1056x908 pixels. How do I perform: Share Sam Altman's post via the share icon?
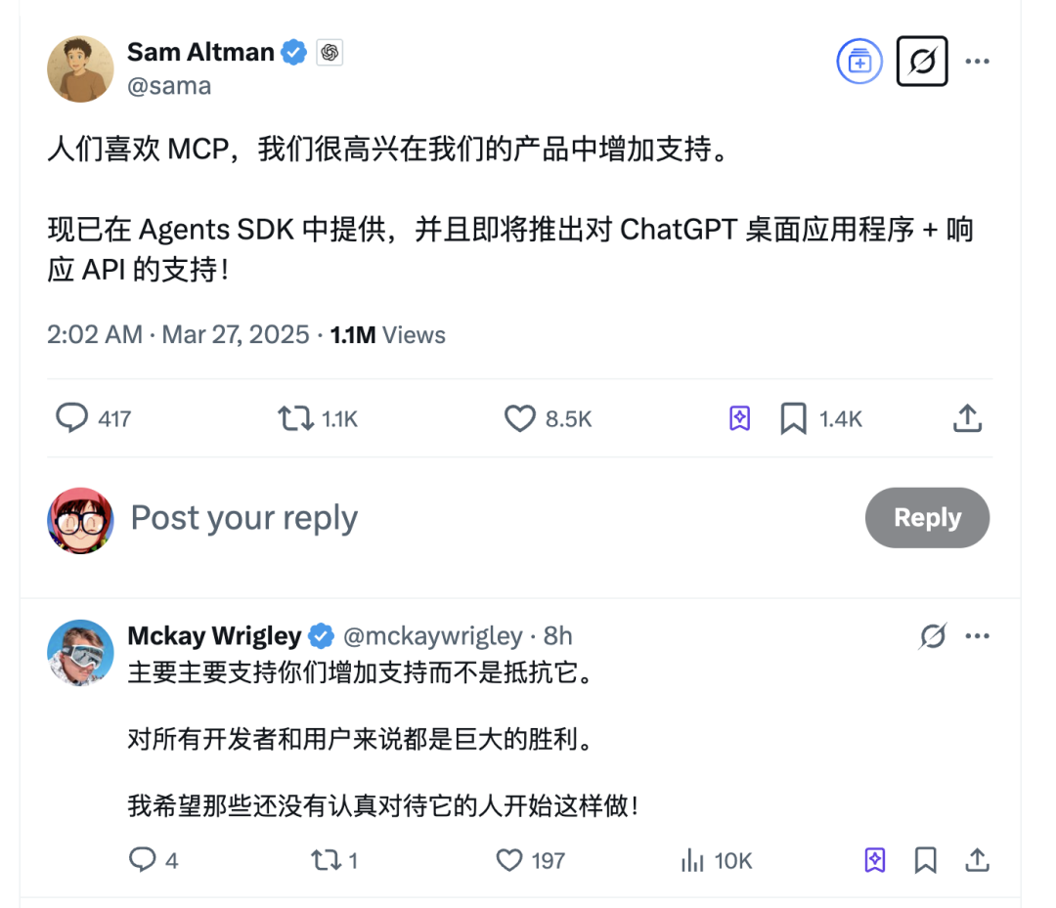[x=967, y=418]
